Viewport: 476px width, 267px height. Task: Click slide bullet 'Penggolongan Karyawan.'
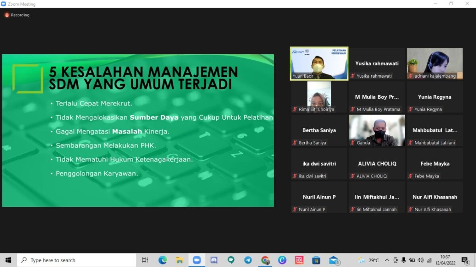(97, 173)
